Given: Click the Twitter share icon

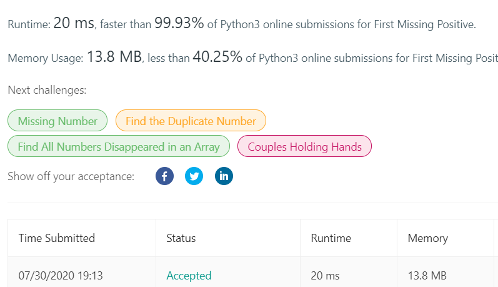Looking at the screenshot, I should point(194,176).
